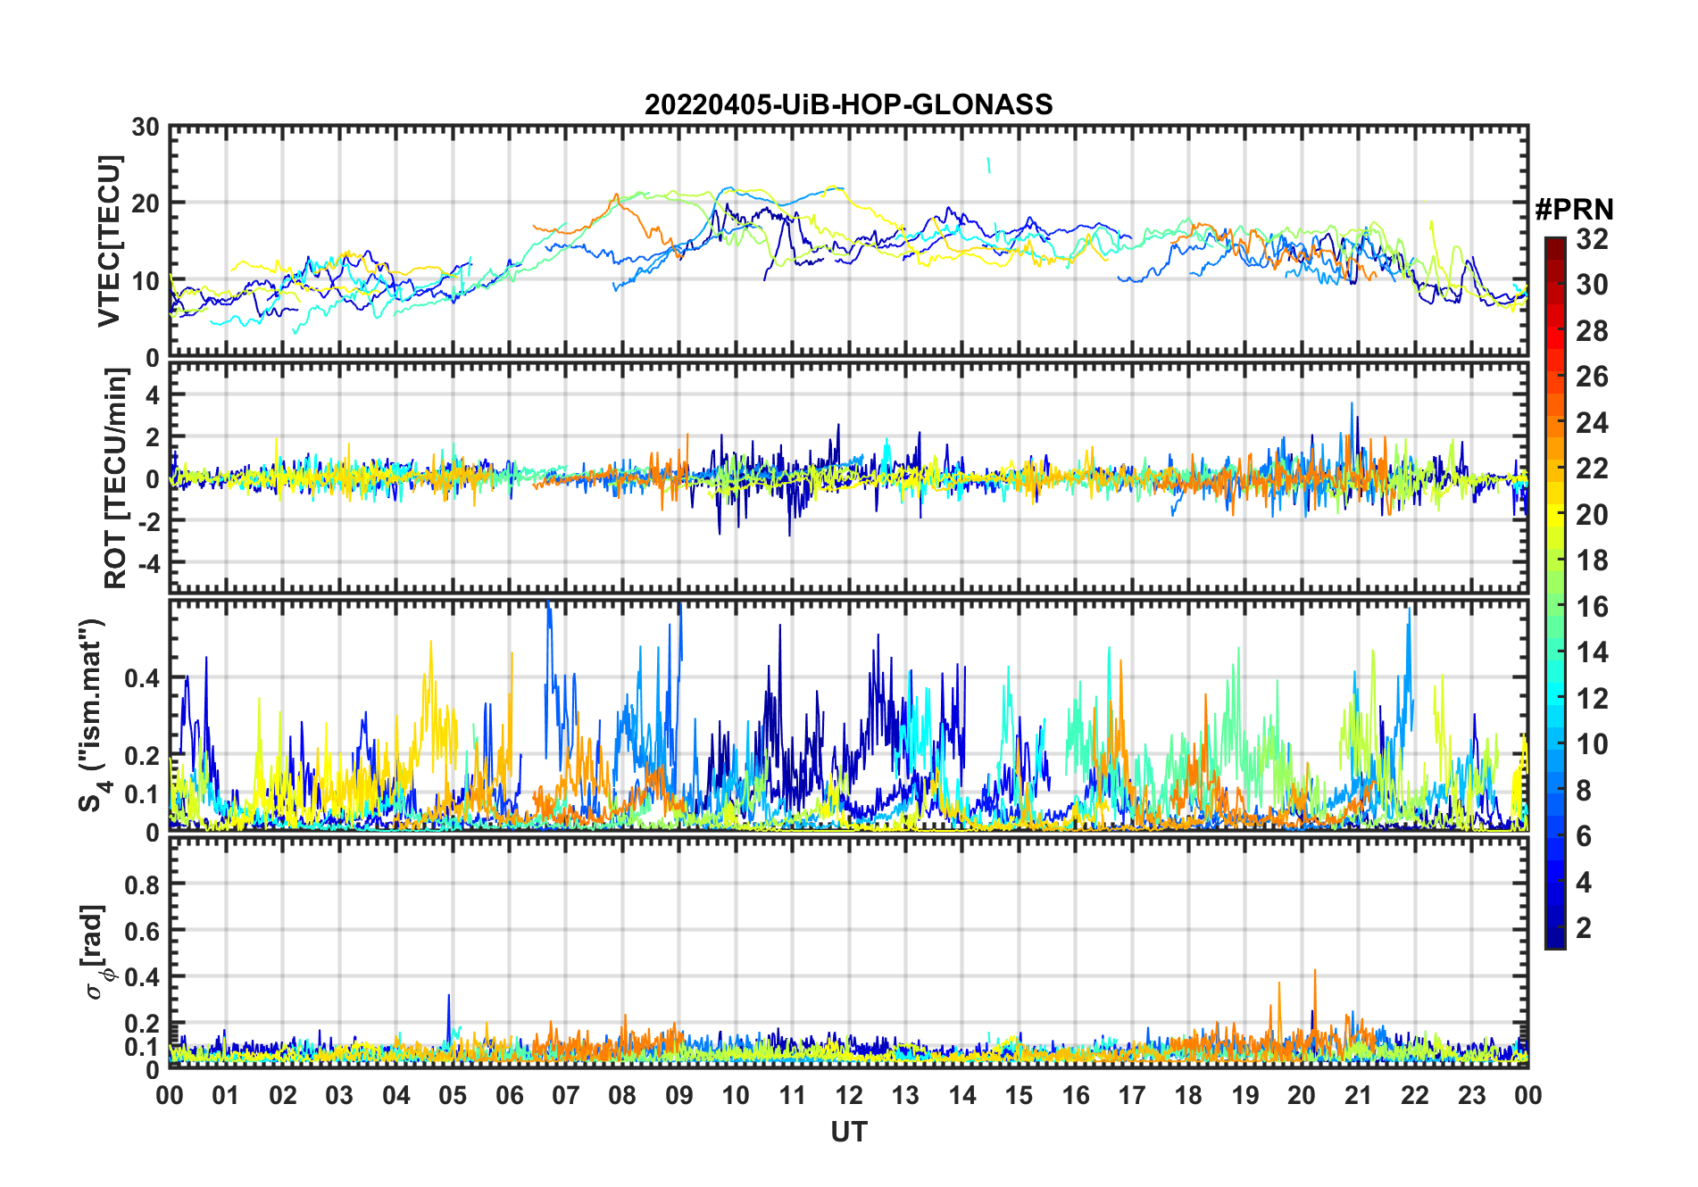Pick UT hour tick label "19"
This screenshot has height=1187, width=1698.
coord(1245,1095)
